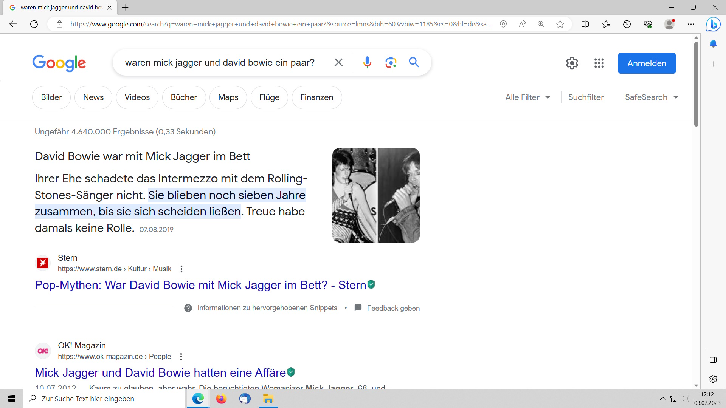The height and width of the screenshot is (408, 726).
Task: Open the Google apps grid
Action: pos(599,63)
